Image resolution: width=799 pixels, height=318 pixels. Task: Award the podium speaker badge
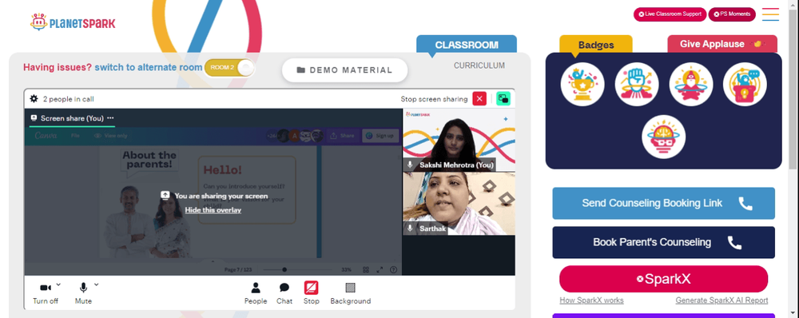[x=745, y=84]
